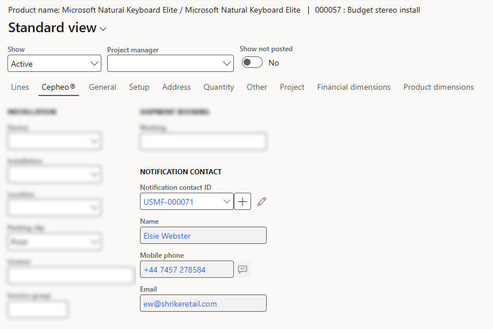Viewport: 493px width, 329px height.
Task: Click the +44 7457 278584 phone number
Action: (x=175, y=270)
